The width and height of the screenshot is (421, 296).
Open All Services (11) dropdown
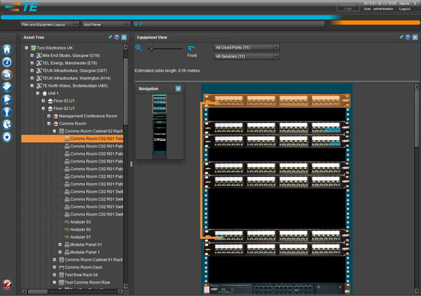coord(247,57)
